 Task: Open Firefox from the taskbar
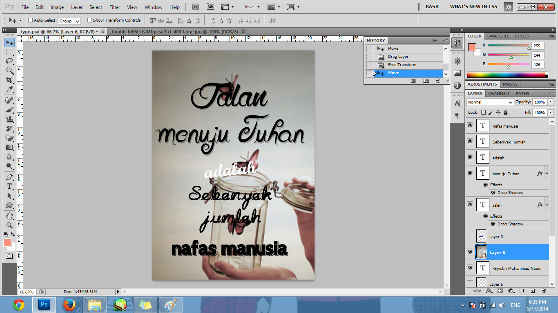(69, 305)
